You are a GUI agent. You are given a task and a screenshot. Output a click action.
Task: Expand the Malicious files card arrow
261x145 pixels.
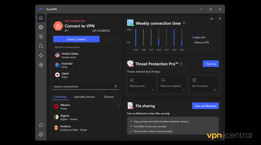click(x=153, y=90)
